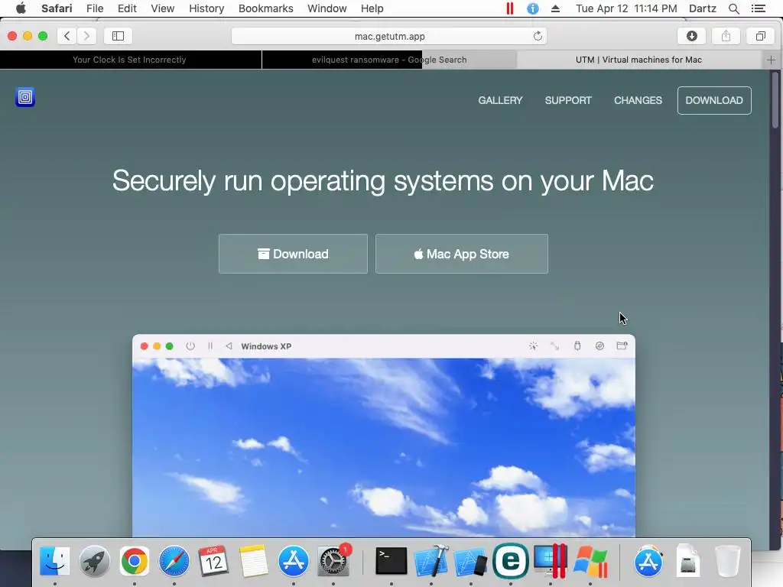Open the Help menu
Viewport: 783px width, 587px height.
372,8
